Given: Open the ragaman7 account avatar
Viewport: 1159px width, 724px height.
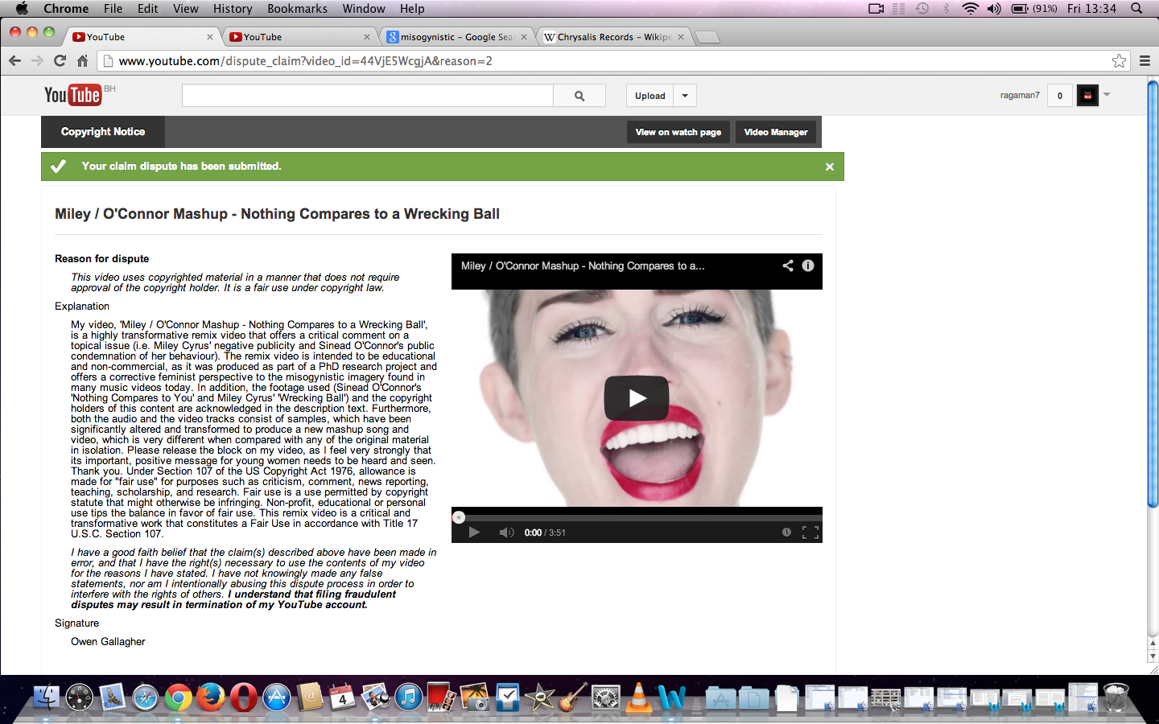Looking at the screenshot, I should [1087, 96].
